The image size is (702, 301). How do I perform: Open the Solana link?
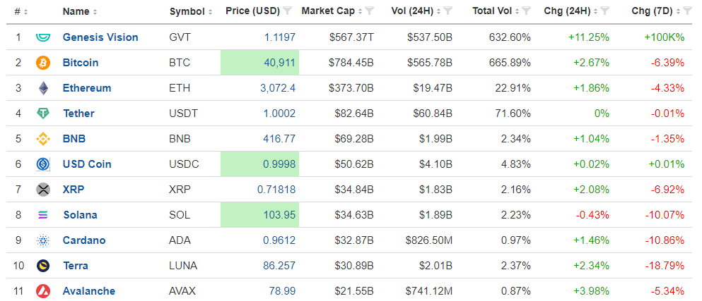click(80, 215)
